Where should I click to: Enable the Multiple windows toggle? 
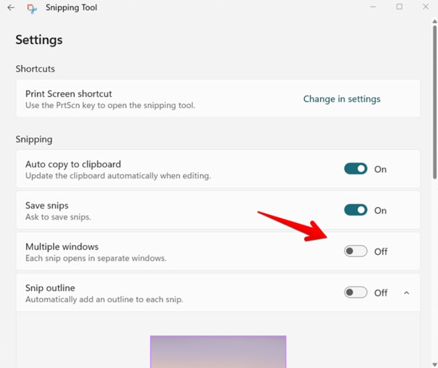tap(355, 251)
